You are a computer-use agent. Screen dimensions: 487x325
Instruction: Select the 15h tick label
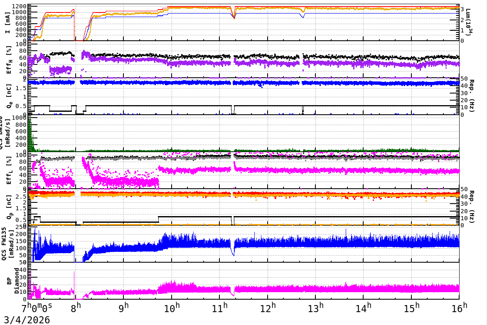point(411,308)
